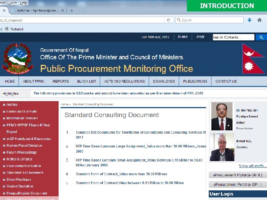
Task: Open Prequalification Document sidebar link
Action: pyautogui.click(x=27, y=193)
